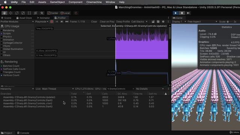Select the Rect transform tool
Screen dimensions: 240x135
[x=29, y=13]
